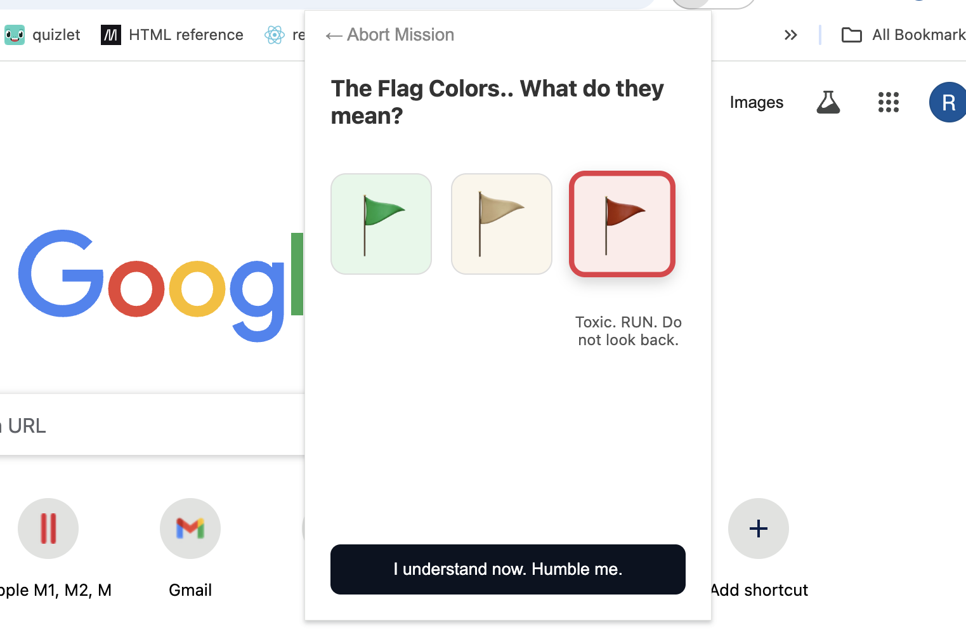The height and width of the screenshot is (644, 966).
Task: Open the HTML reference bookmark
Action: pyautogui.click(x=172, y=35)
